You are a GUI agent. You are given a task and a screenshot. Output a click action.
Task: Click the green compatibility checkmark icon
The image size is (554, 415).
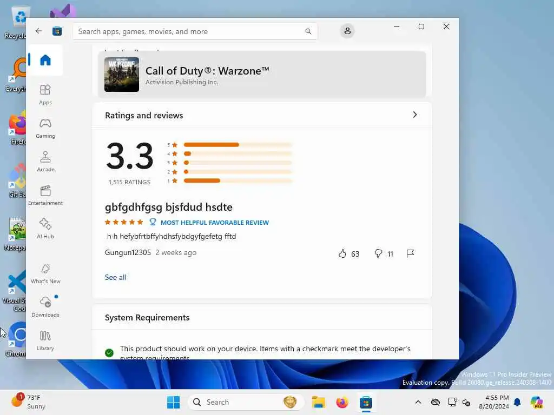point(109,352)
